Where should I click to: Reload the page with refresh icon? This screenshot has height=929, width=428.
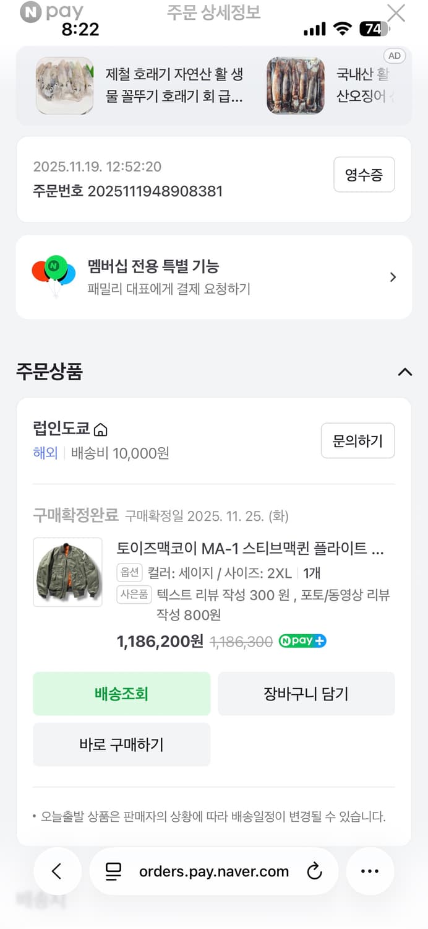315,871
